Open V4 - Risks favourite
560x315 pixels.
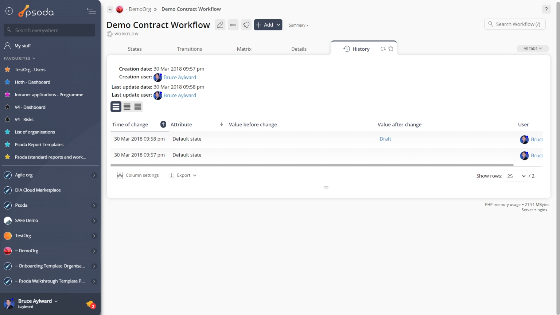pyautogui.click(x=24, y=120)
